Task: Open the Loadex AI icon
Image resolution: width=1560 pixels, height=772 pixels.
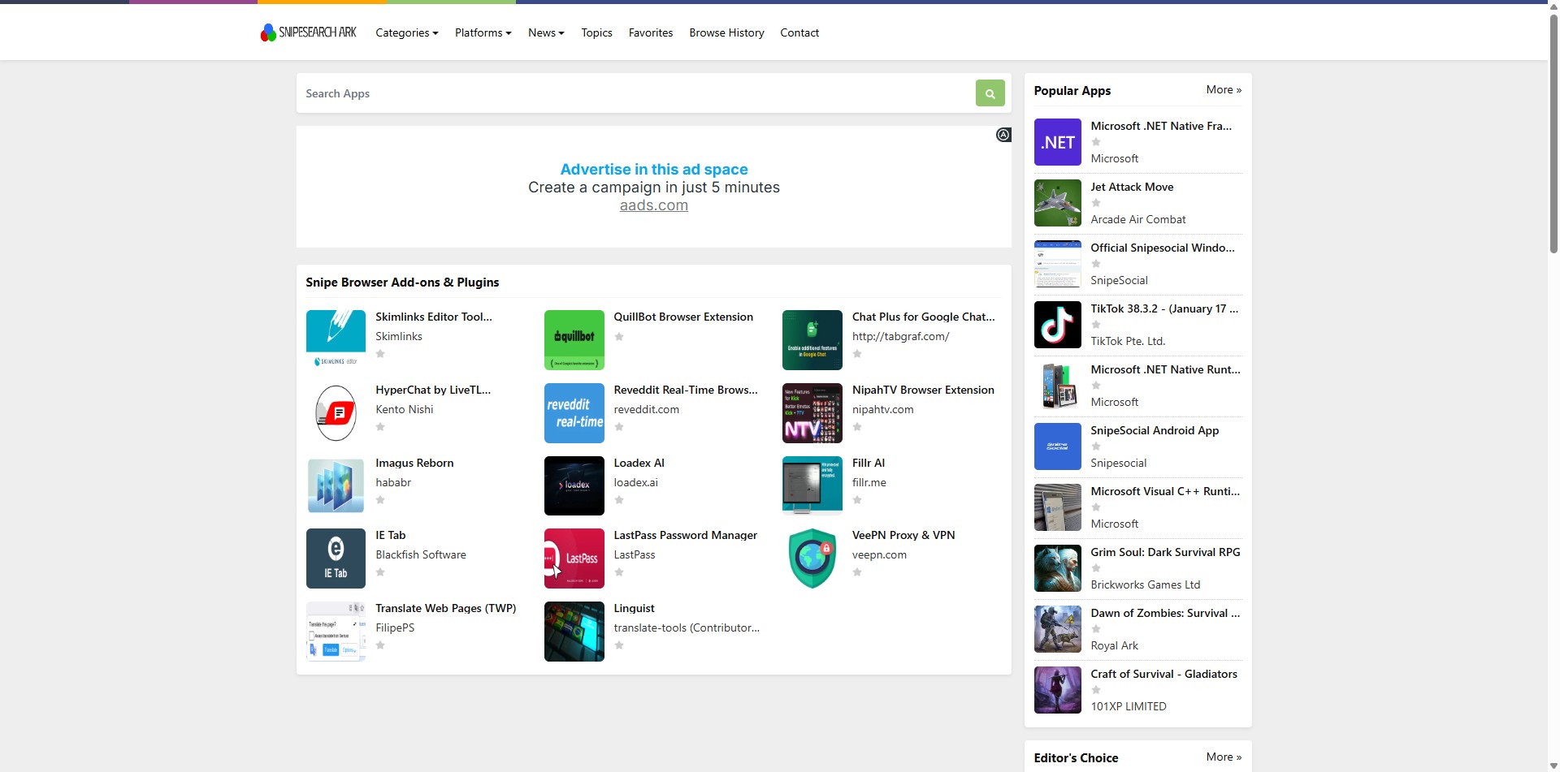Action: [574, 485]
